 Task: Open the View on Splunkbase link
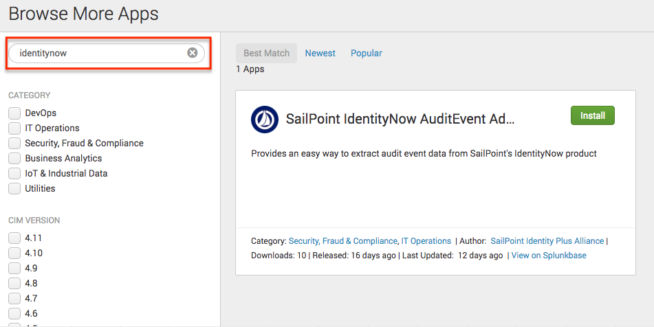click(x=549, y=255)
